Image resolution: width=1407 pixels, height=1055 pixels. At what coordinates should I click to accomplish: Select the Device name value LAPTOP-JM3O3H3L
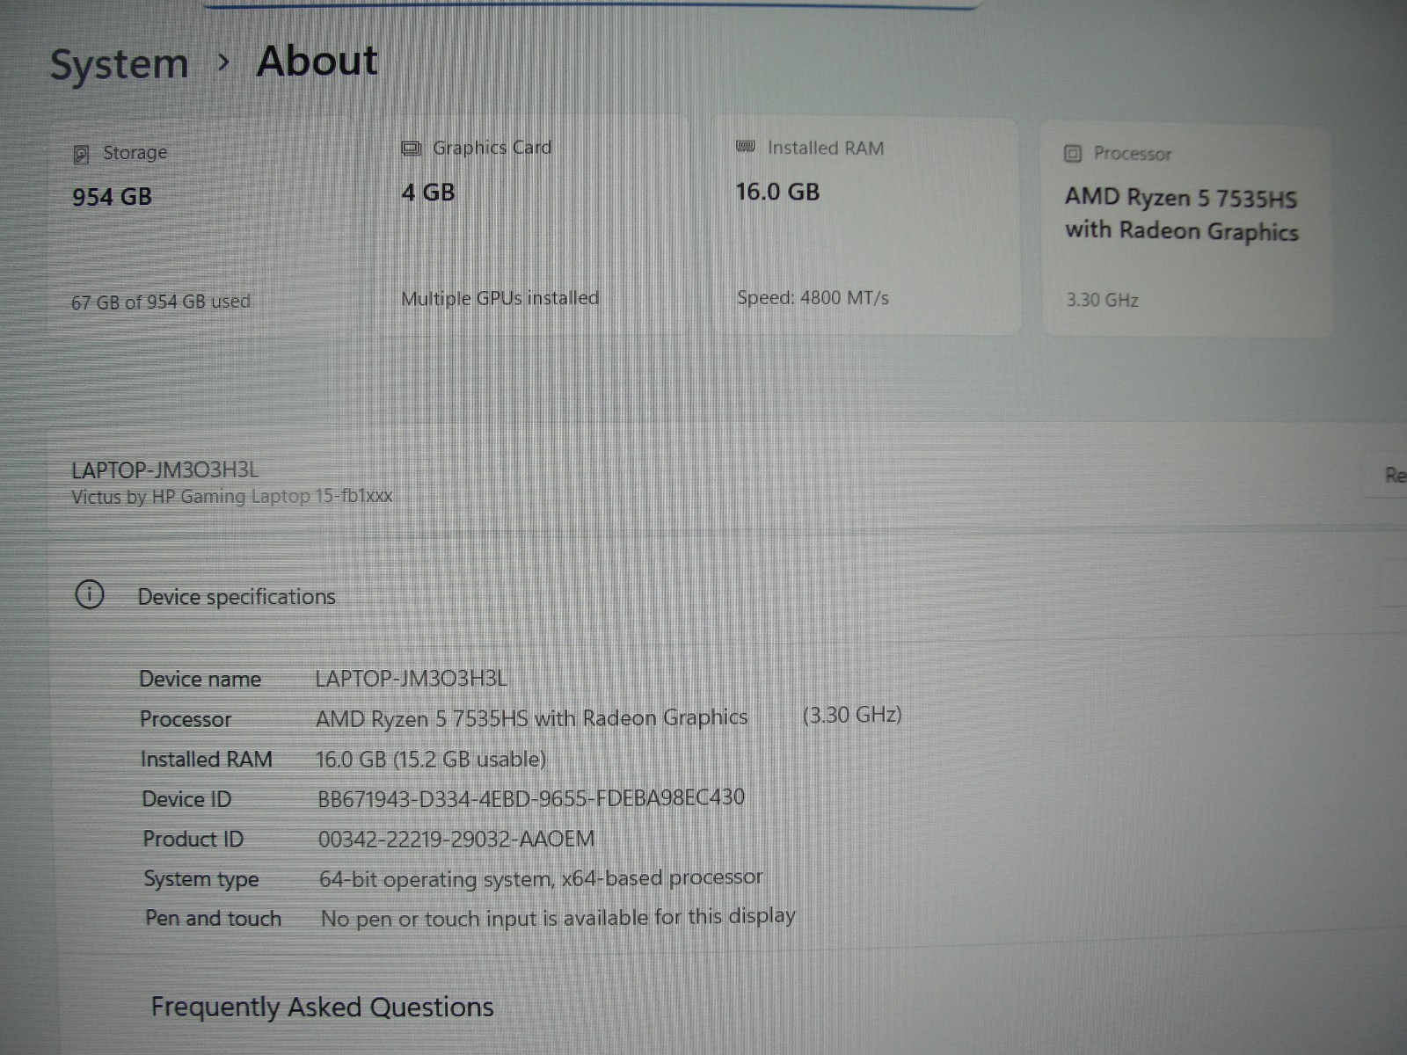411,678
